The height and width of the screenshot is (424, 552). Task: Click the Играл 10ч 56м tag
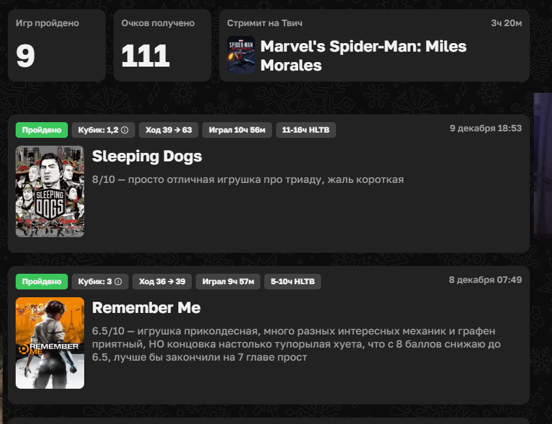pyautogui.click(x=237, y=130)
